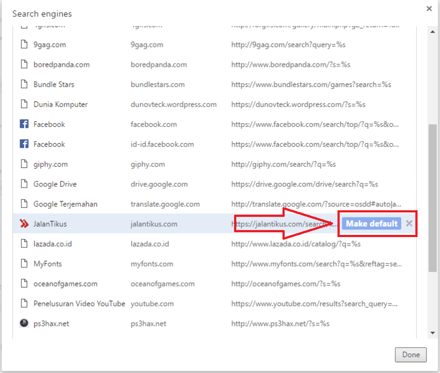Select the giphy.com/search URL

click(283, 165)
